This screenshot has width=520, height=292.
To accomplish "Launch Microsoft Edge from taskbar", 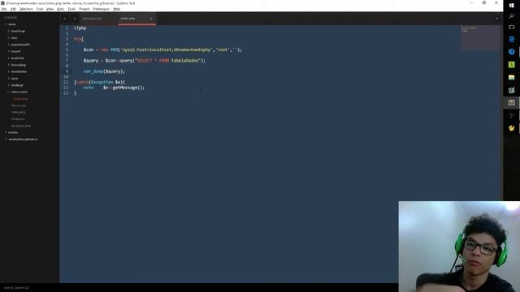I will [x=511, y=40].
